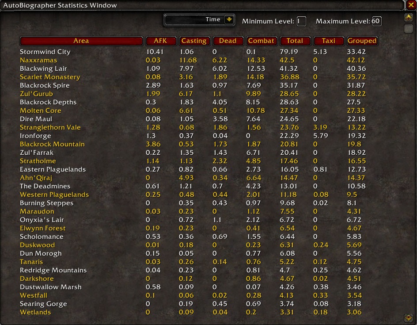This screenshot has width=417, height=325.
Task: Click Molten Core combat value 10.78
Action: pos(256,111)
